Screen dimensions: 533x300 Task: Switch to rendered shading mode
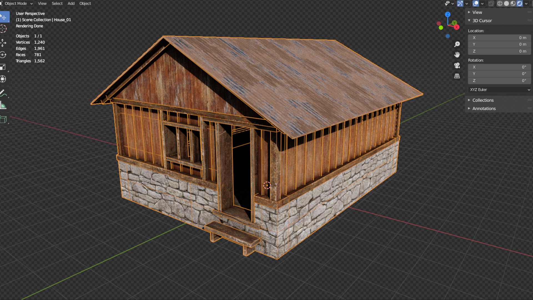point(520,3)
